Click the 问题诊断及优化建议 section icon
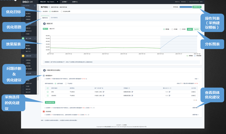The width and height of the screenshot is (226, 134). 44,70
